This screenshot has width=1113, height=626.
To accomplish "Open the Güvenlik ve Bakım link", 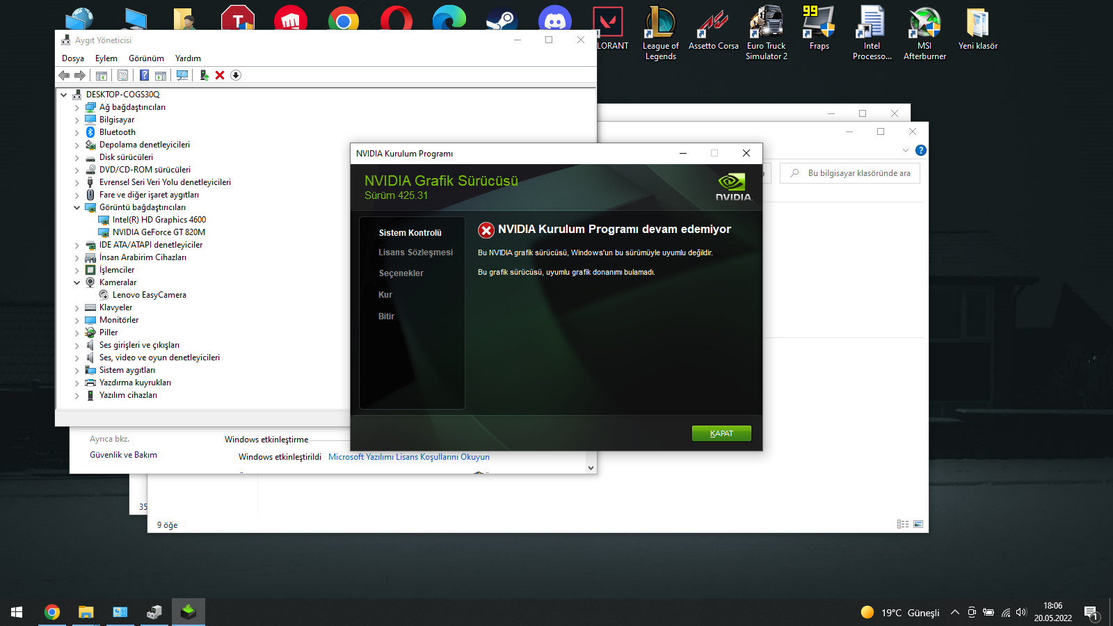I will click(123, 455).
